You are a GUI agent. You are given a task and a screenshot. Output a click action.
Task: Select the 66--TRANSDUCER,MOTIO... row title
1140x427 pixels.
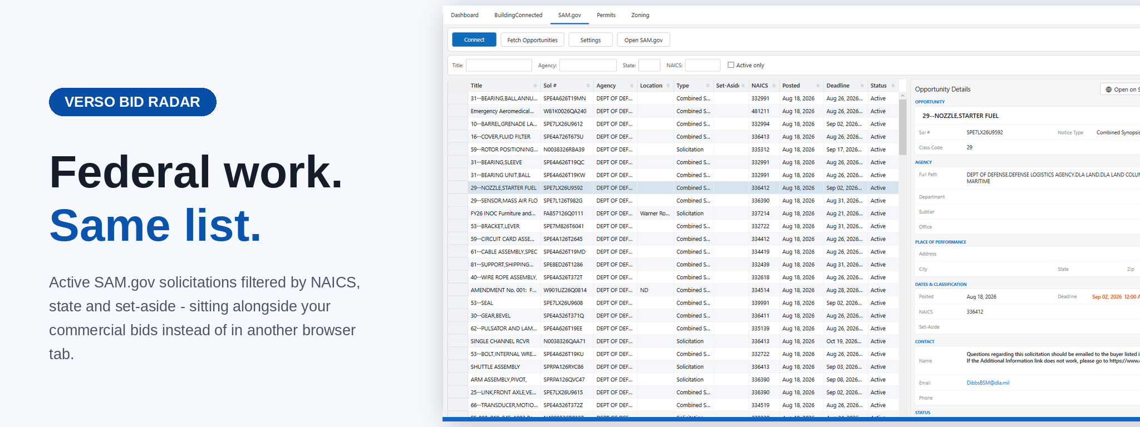coord(504,405)
